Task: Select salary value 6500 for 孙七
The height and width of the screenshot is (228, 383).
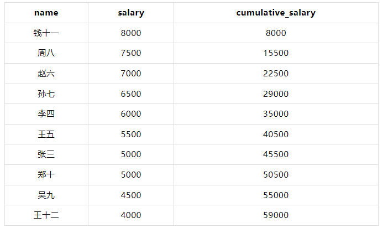Action: 131,94
